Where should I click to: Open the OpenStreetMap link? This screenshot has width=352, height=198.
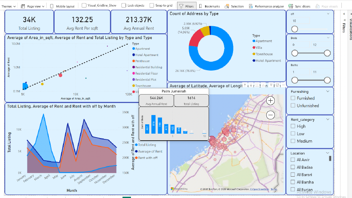(259, 189)
